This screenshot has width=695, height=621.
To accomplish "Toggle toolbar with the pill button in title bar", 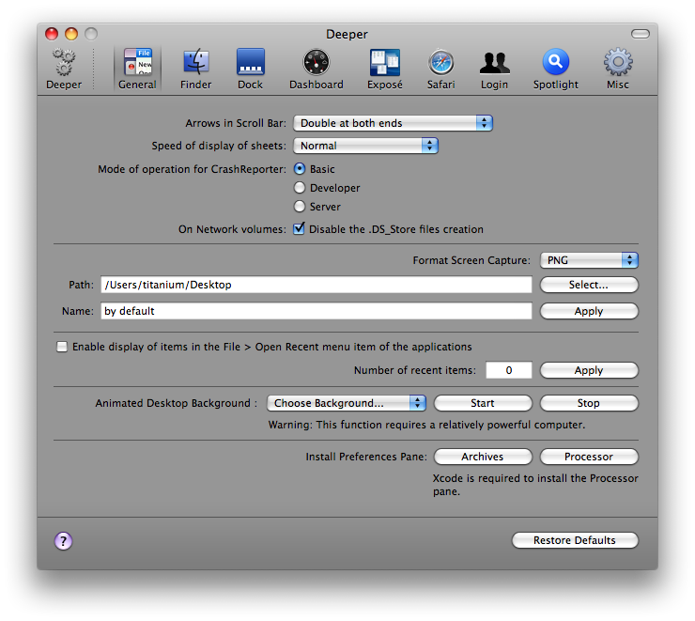I will pos(640,34).
